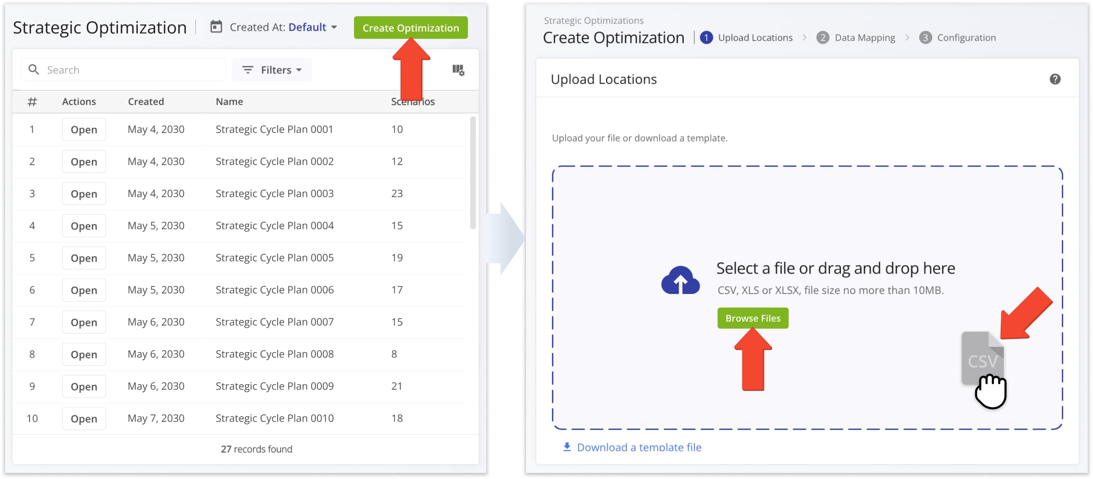Image resolution: width=1093 pixels, height=479 pixels.
Task: Go to Configuration step
Action: 966,38
